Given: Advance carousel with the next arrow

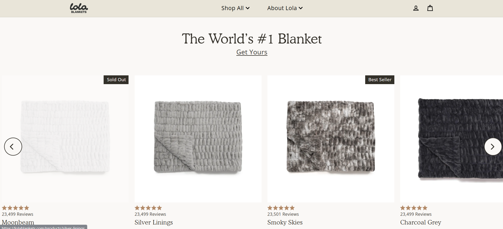Looking at the screenshot, I should pos(493,146).
